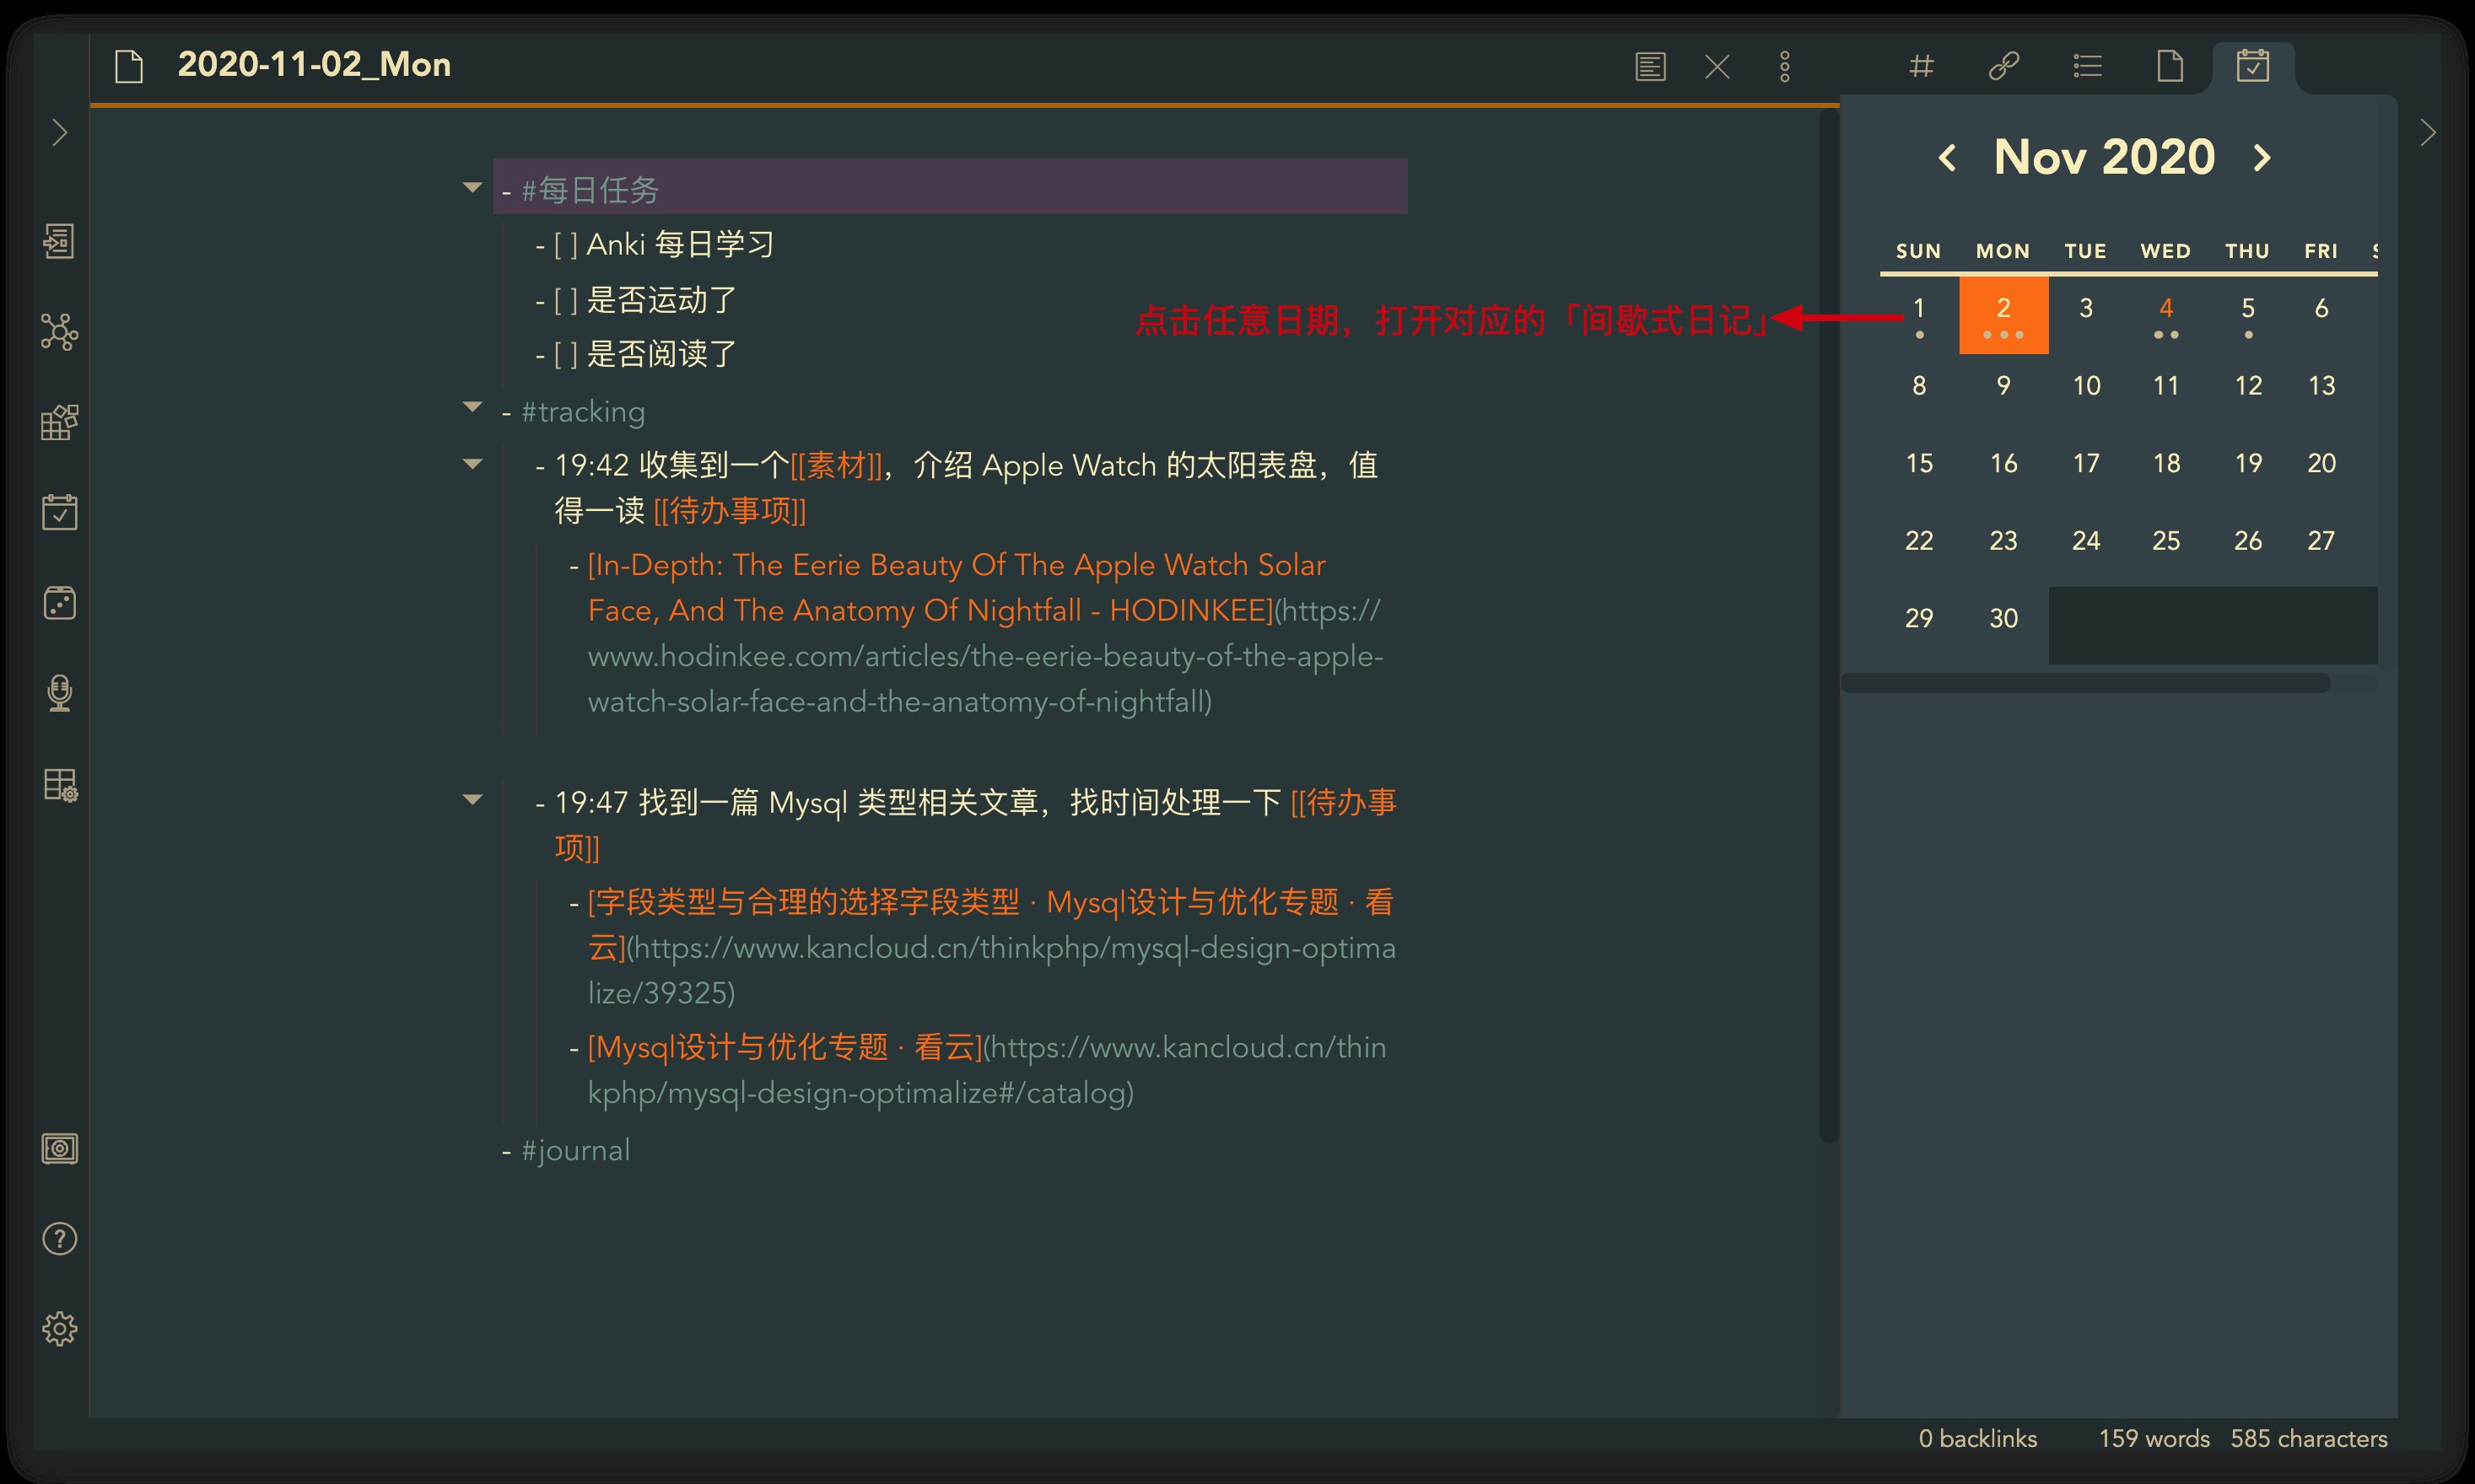Viewport: 2475px width, 1484px height.
Task: Click the quick switcher sidebar icon
Action: pos(59,241)
